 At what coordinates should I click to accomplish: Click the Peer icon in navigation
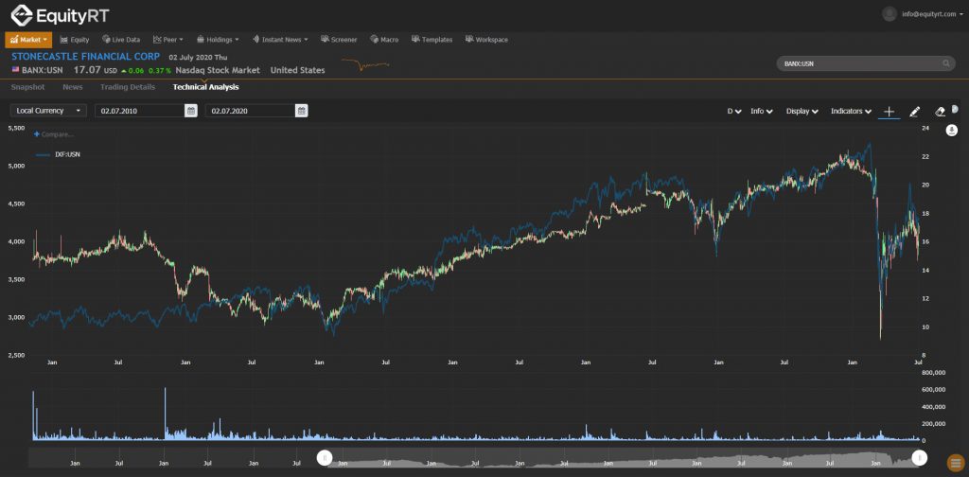click(157, 40)
